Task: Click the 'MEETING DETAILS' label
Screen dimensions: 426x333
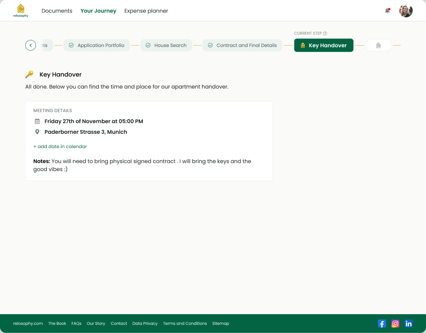Action: click(x=53, y=111)
